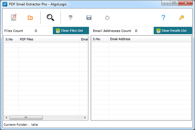Click the horizontal scrollbar thumb in files list
This screenshot has width=195, height=130.
(x=26, y=118)
